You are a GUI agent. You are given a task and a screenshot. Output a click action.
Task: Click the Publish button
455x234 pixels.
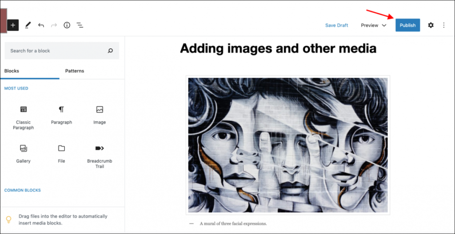tap(408, 25)
